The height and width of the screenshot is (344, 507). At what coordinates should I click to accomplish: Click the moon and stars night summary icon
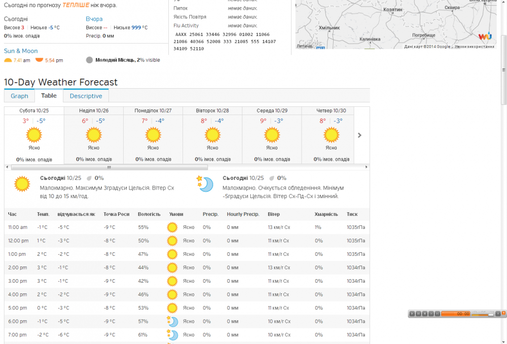pos(205,184)
